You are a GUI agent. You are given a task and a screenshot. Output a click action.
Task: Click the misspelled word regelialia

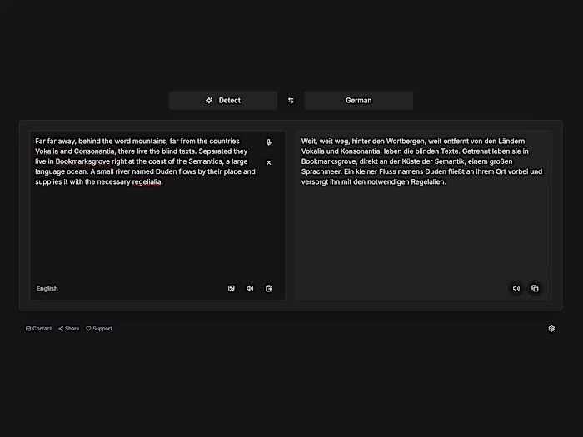tap(147, 181)
